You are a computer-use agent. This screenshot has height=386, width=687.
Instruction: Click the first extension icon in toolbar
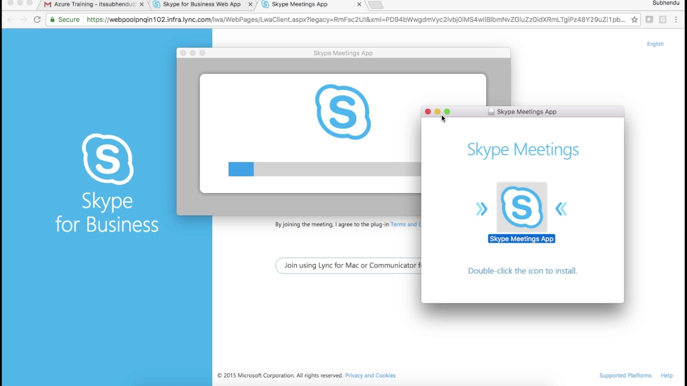coord(649,20)
